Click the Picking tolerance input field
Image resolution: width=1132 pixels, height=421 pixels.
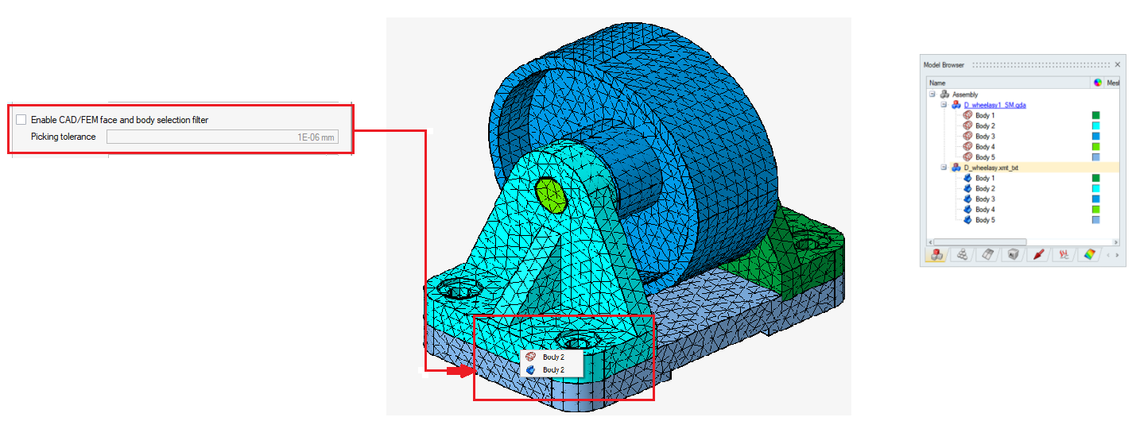click(223, 137)
